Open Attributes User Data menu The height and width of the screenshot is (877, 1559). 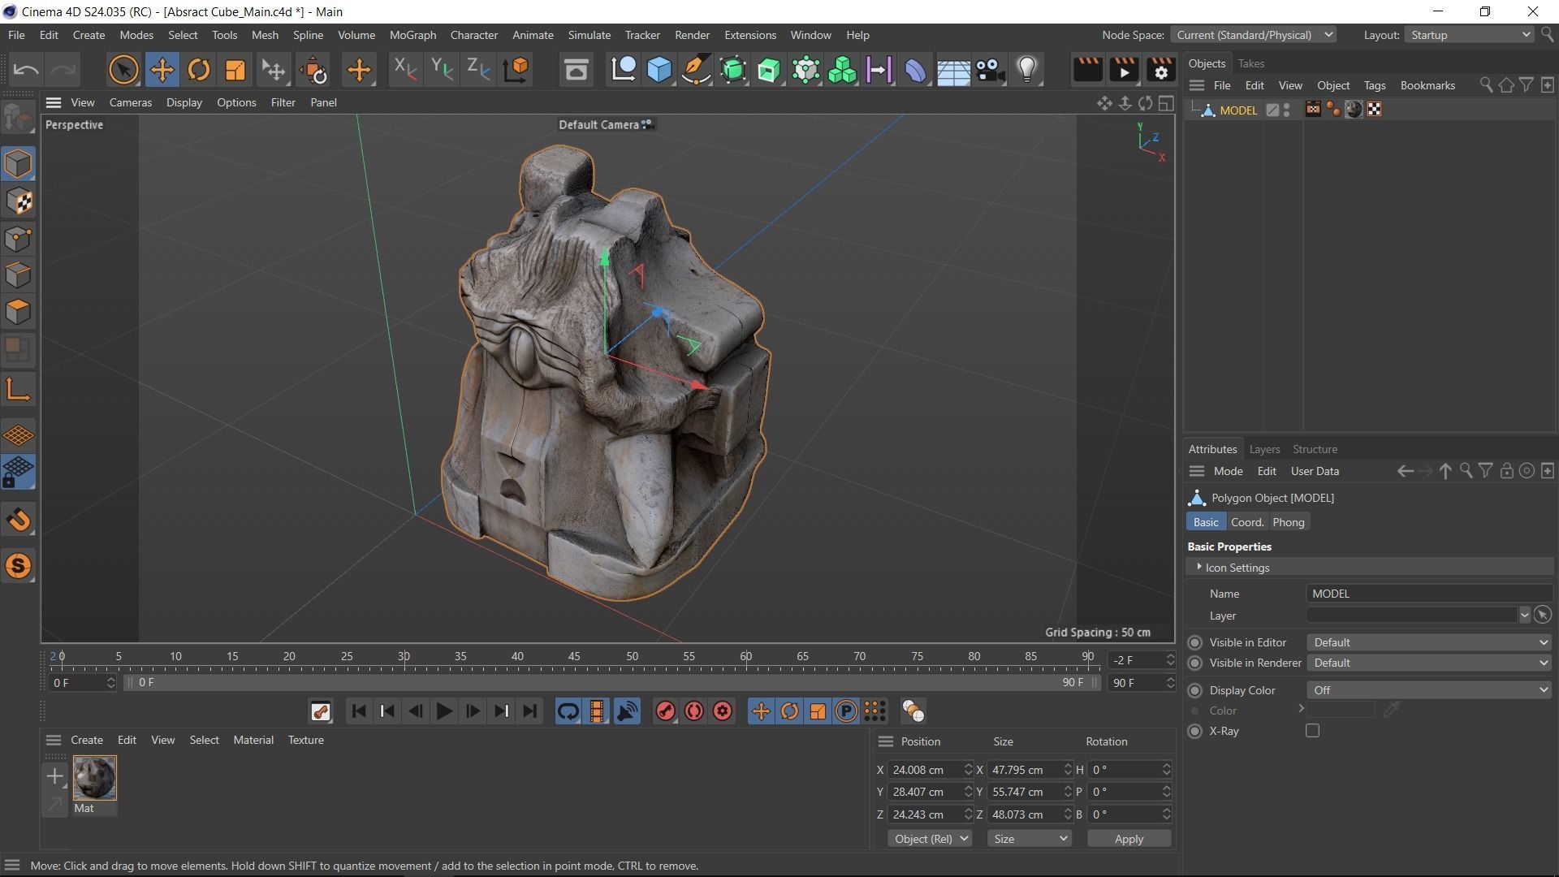coord(1315,471)
